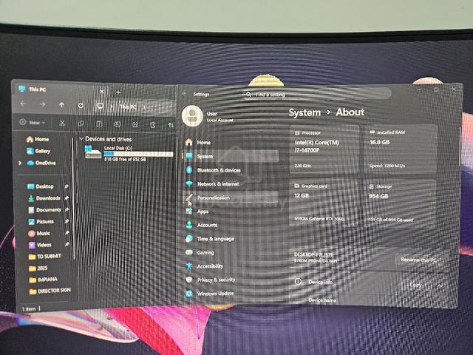Go back in File Explorer
This screenshot has width=473, height=355.
(x=23, y=104)
